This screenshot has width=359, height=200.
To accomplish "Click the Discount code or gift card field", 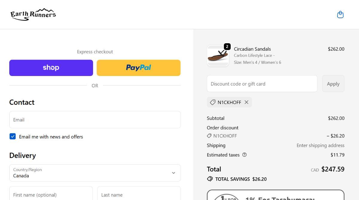I will click(262, 84).
